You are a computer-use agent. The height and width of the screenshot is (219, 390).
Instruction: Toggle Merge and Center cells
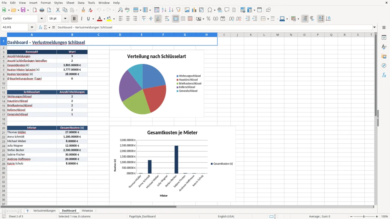(176, 19)
